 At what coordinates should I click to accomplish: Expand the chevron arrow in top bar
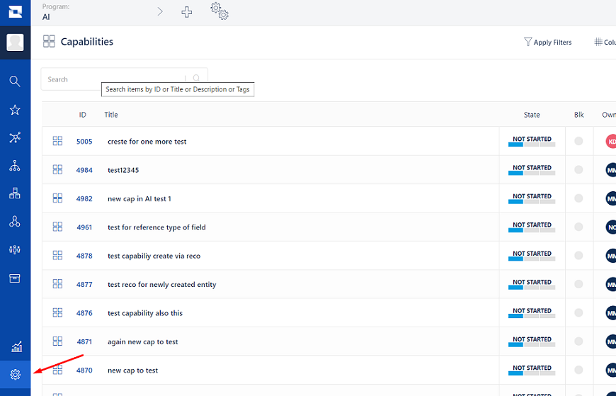pyautogui.click(x=160, y=12)
